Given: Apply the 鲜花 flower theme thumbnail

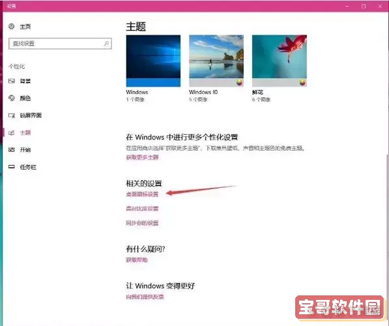Looking at the screenshot, I should pyautogui.click(x=280, y=61).
